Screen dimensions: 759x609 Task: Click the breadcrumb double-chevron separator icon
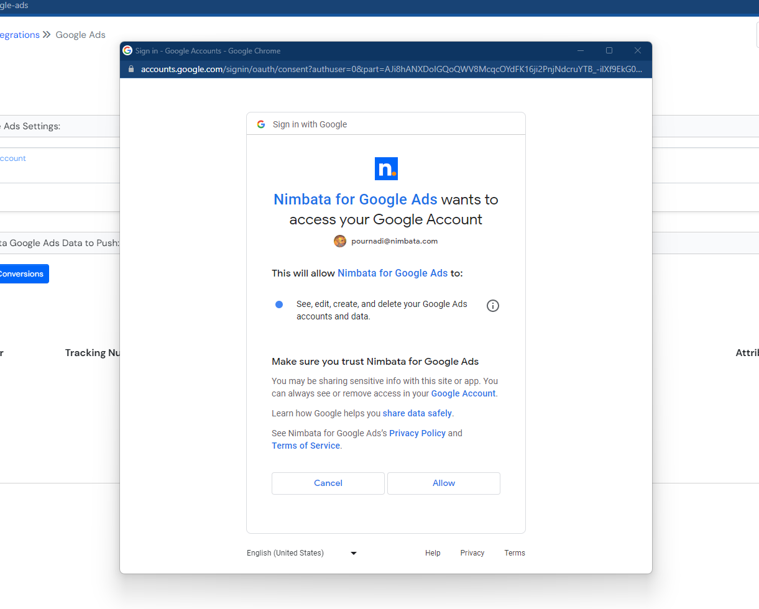47,35
